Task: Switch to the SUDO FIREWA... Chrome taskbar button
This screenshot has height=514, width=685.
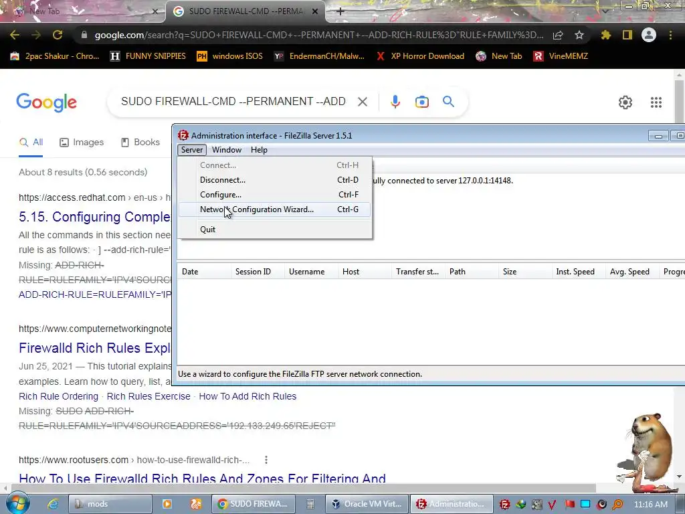Action: (252, 504)
